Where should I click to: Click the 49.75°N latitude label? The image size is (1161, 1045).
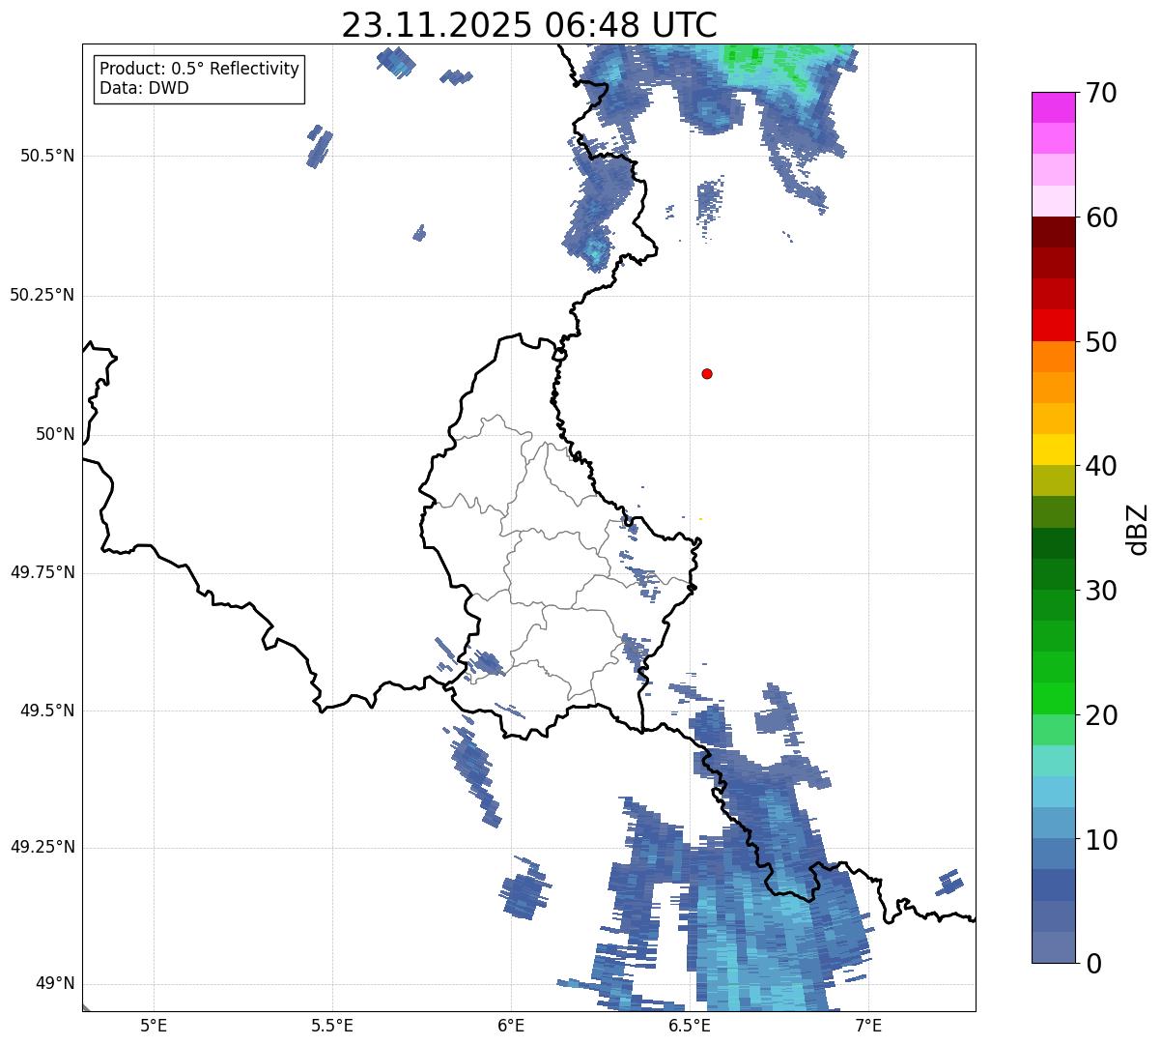pos(42,572)
